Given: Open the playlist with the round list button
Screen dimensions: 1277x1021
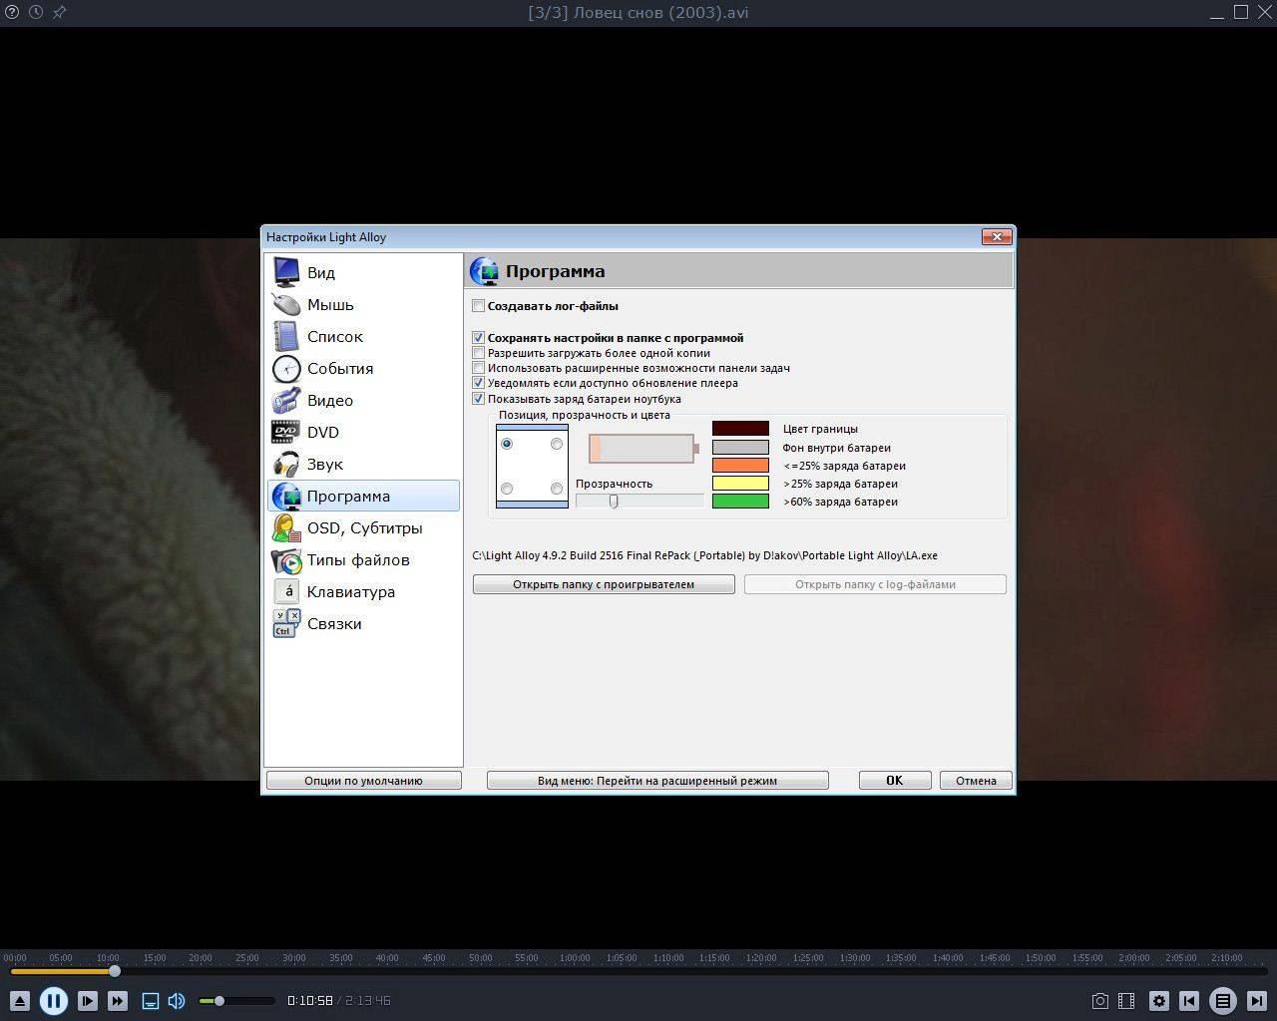Looking at the screenshot, I should [1223, 1001].
